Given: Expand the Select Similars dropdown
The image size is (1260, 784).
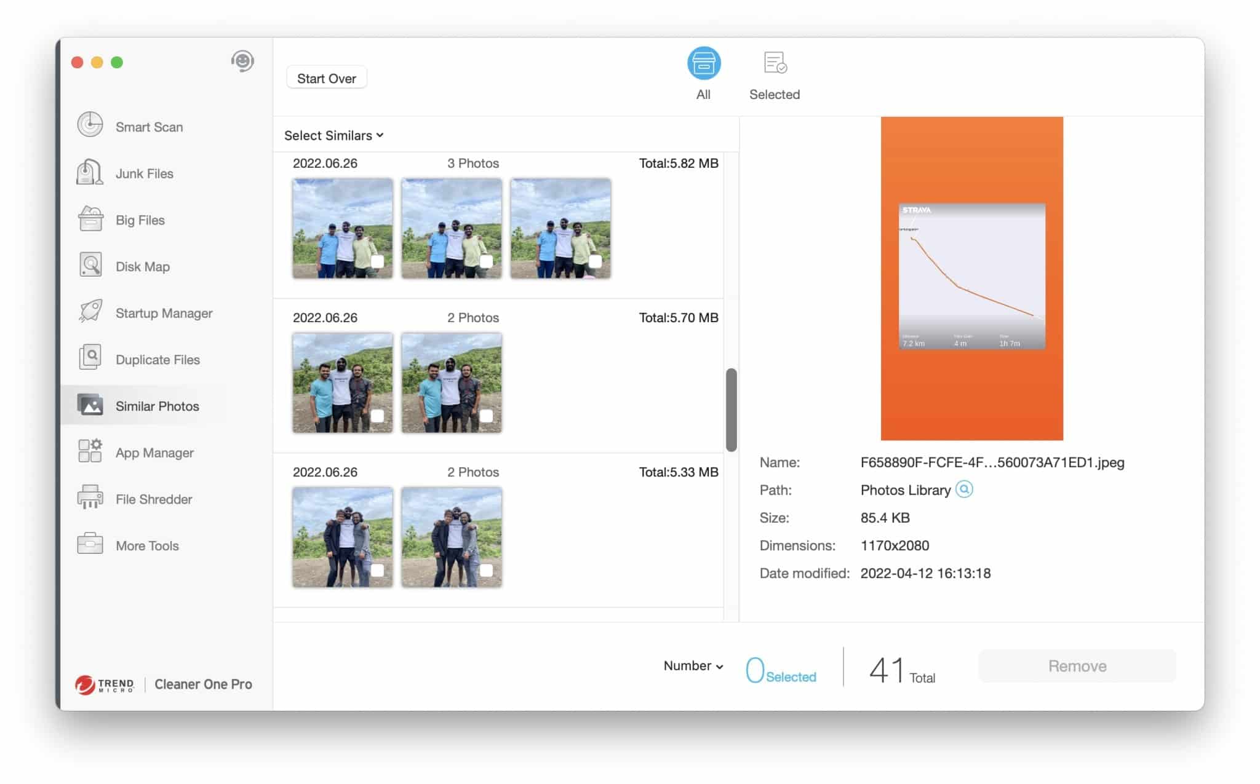Looking at the screenshot, I should (333, 135).
